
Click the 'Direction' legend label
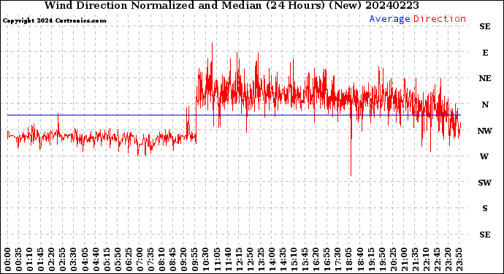click(440, 19)
